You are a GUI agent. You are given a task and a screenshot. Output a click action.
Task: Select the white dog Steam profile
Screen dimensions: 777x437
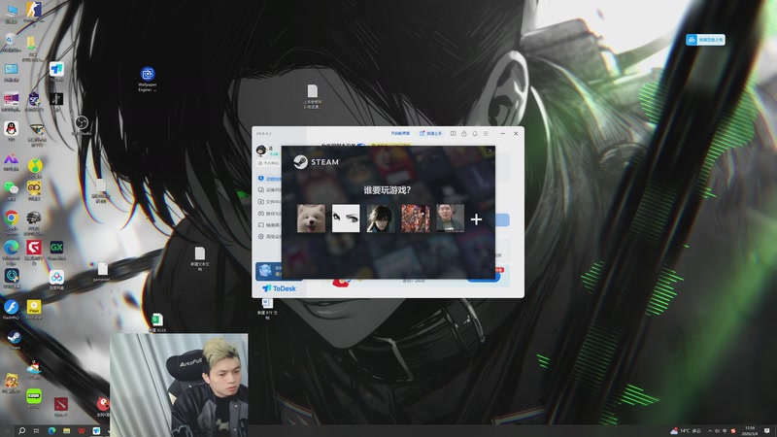coord(311,218)
